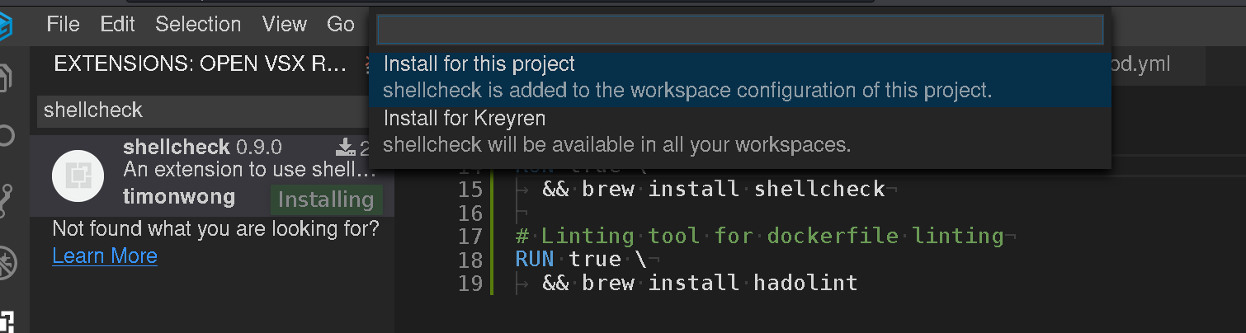Click line number 17 in the gutter
This screenshot has width=1246, height=333.
tap(470, 237)
